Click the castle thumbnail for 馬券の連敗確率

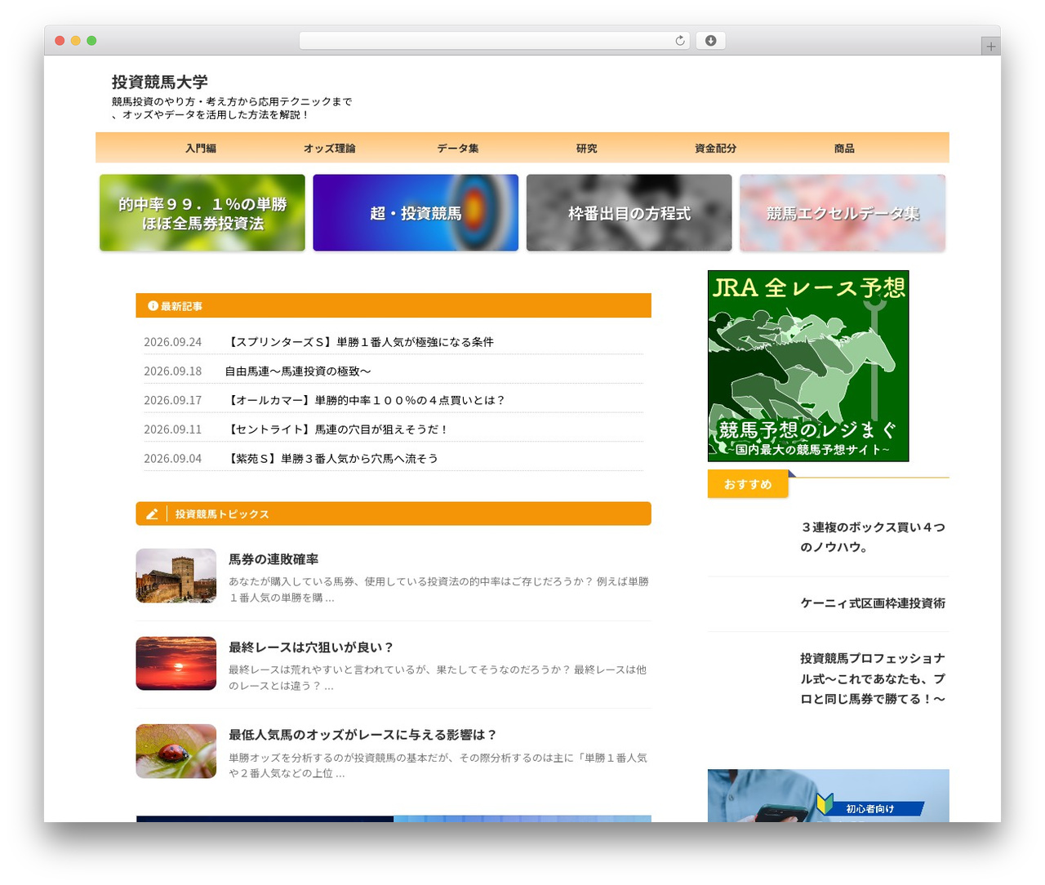(176, 576)
